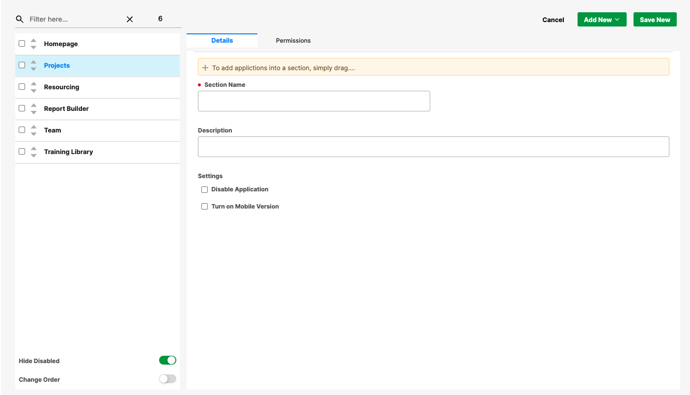Check the Projects checkbox

22,65
